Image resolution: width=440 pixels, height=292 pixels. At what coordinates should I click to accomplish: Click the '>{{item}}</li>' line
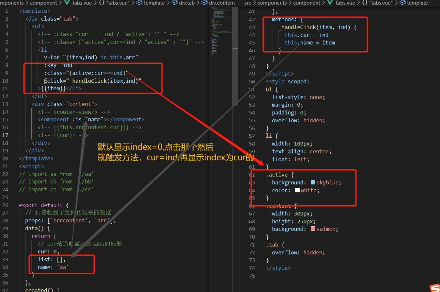(60, 88)
